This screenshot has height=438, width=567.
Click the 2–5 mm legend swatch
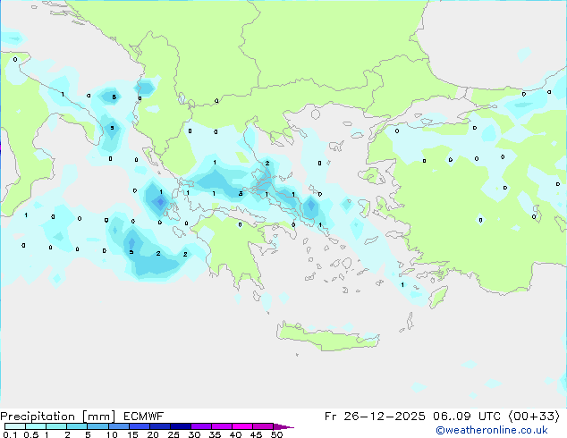click(77, 426)
